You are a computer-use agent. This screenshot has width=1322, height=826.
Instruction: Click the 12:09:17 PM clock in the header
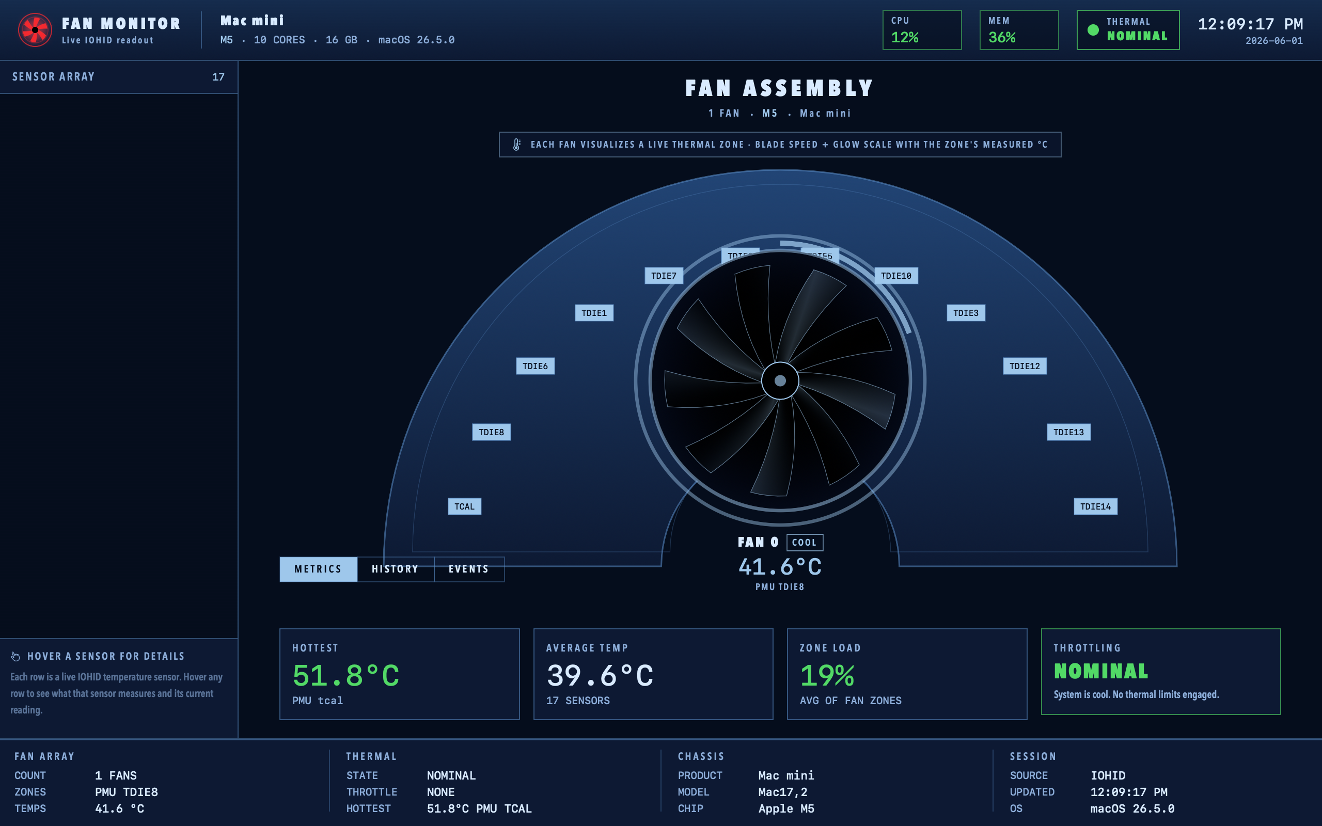click(1250, 24)
